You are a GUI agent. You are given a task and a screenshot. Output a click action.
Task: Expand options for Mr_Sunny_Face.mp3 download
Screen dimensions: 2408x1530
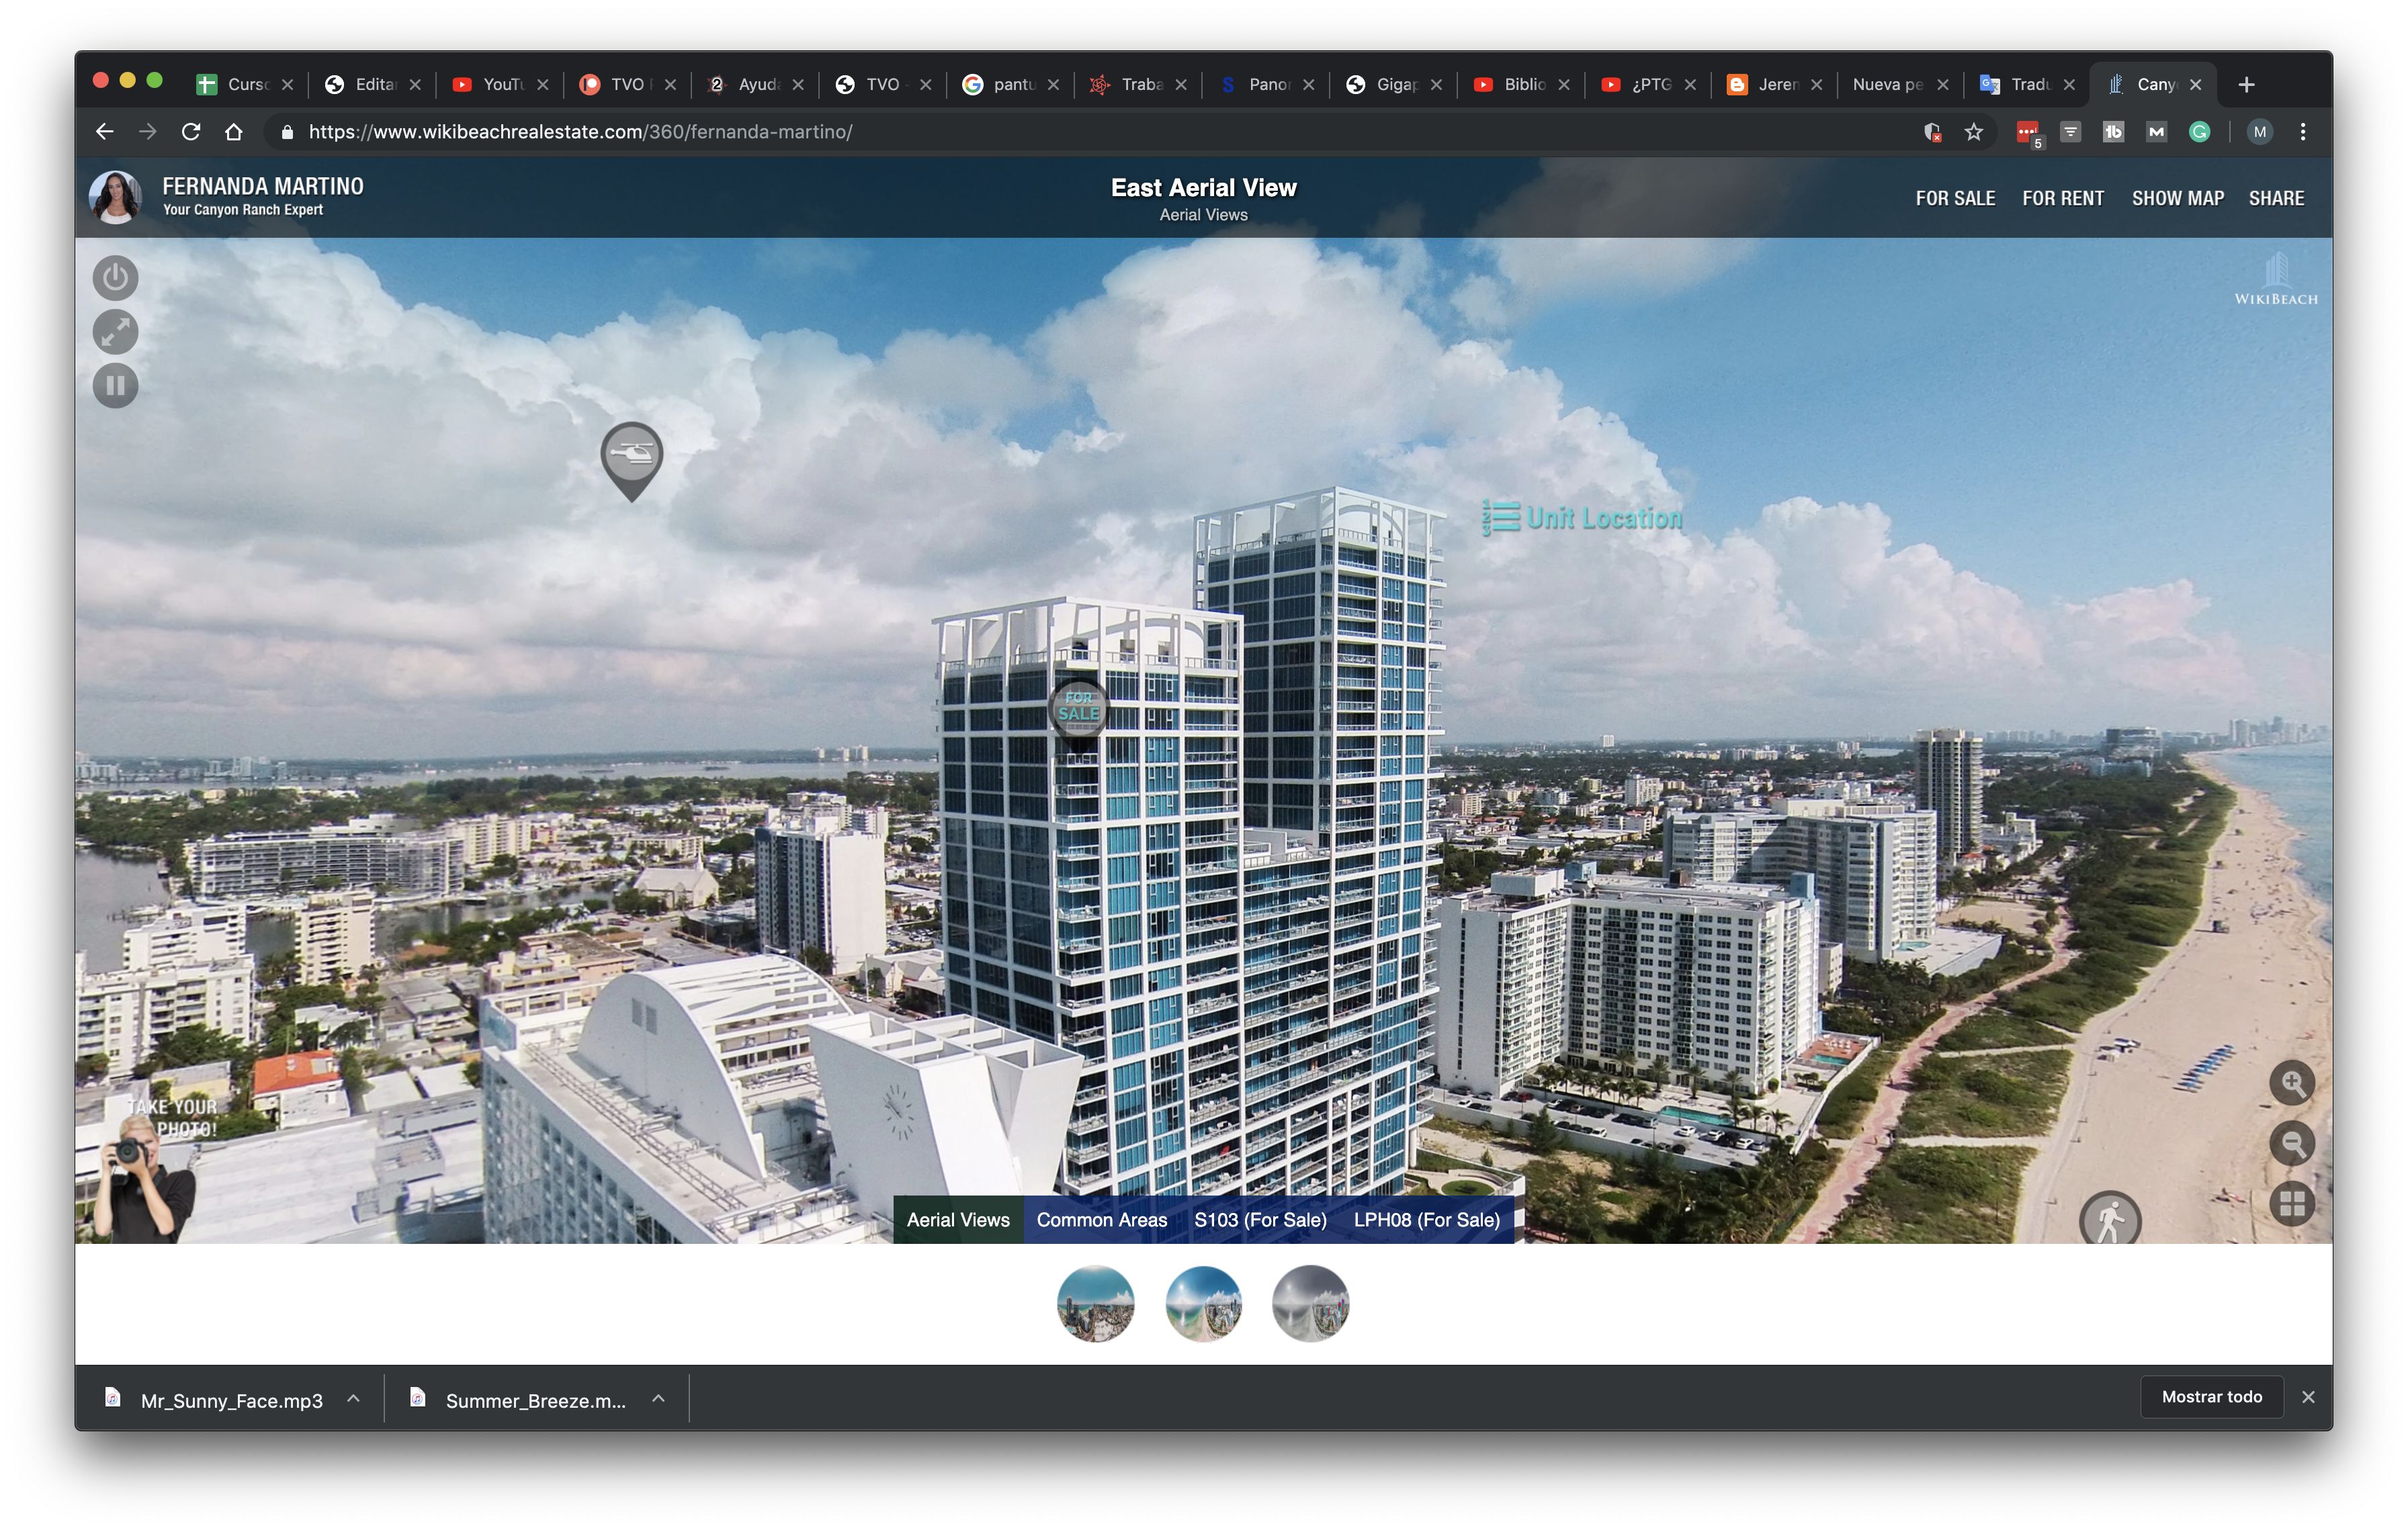[354, 1399]
